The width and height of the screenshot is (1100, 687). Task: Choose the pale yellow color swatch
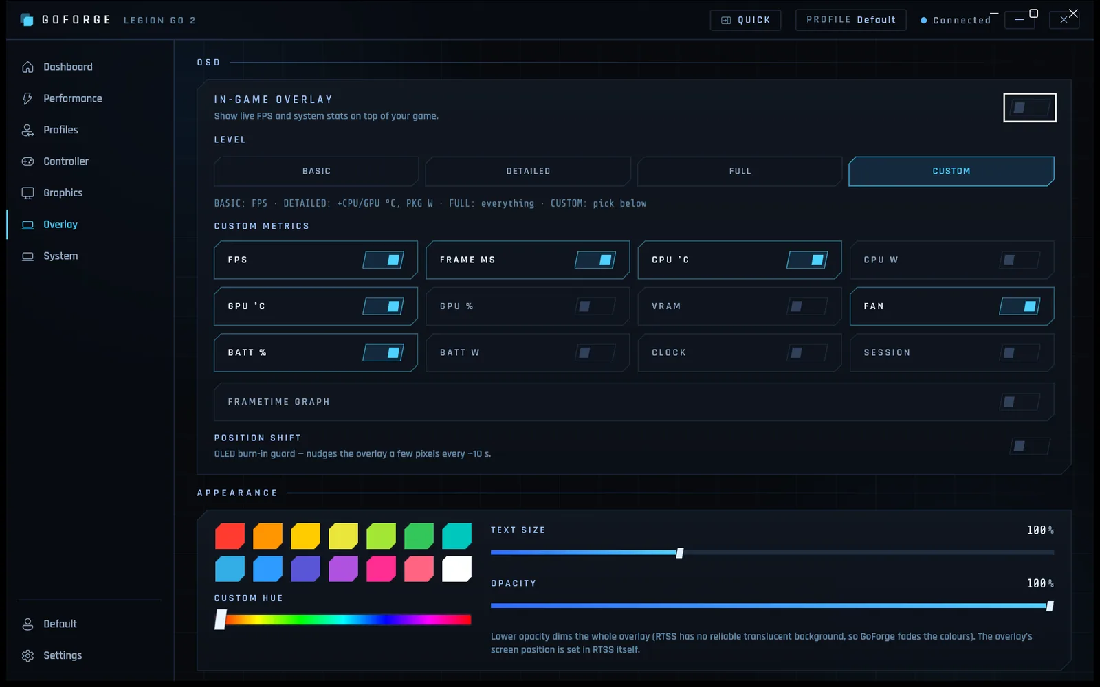point(343,536)
